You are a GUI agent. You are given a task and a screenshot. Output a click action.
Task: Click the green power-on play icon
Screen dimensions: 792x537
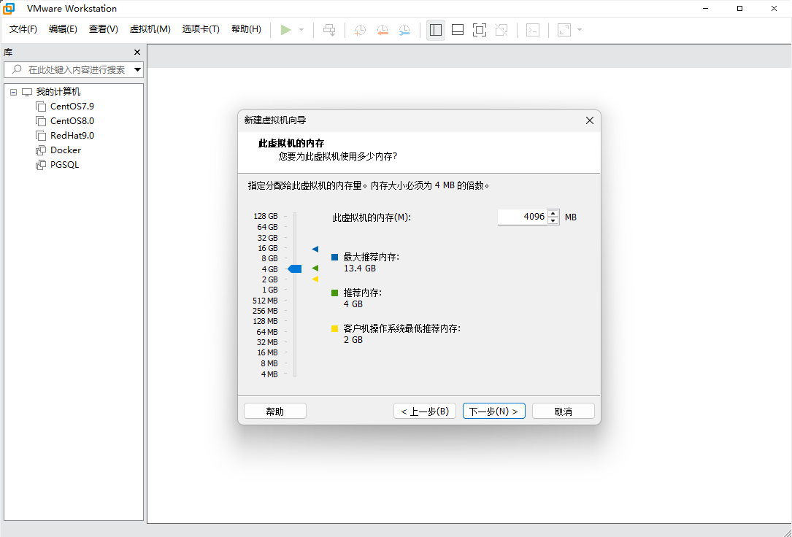tap(286, 30)
